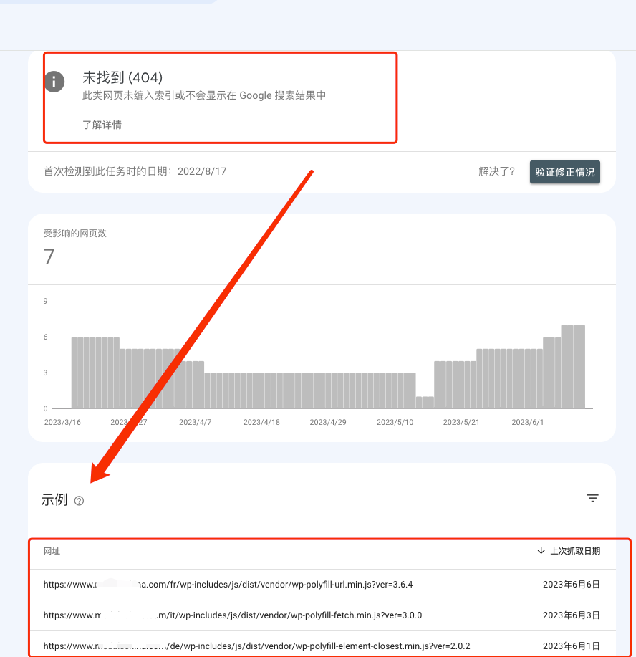
Task: Open the 了解详情 link
Action: [102, 125]
